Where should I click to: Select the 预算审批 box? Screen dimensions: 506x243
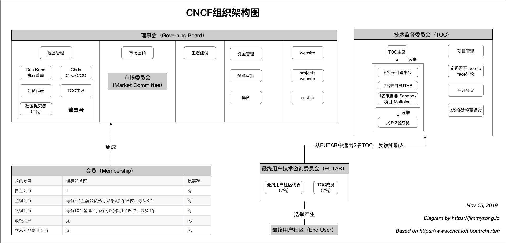[246, 76]
